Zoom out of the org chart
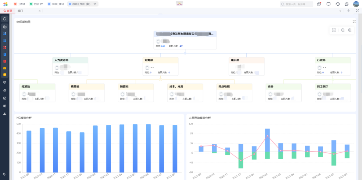 pyautogui.click(x=343, y=30)
